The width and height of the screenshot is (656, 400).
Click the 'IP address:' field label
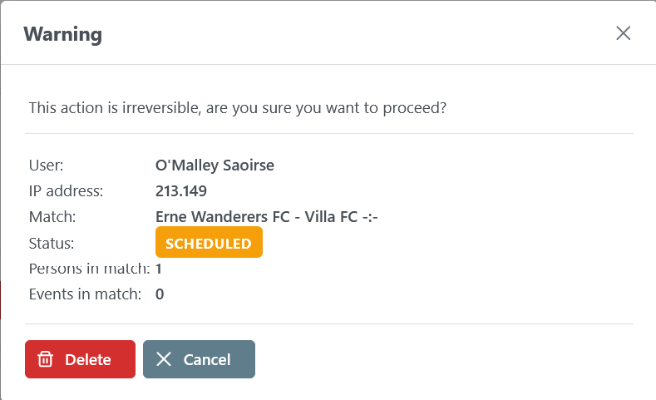66,190
